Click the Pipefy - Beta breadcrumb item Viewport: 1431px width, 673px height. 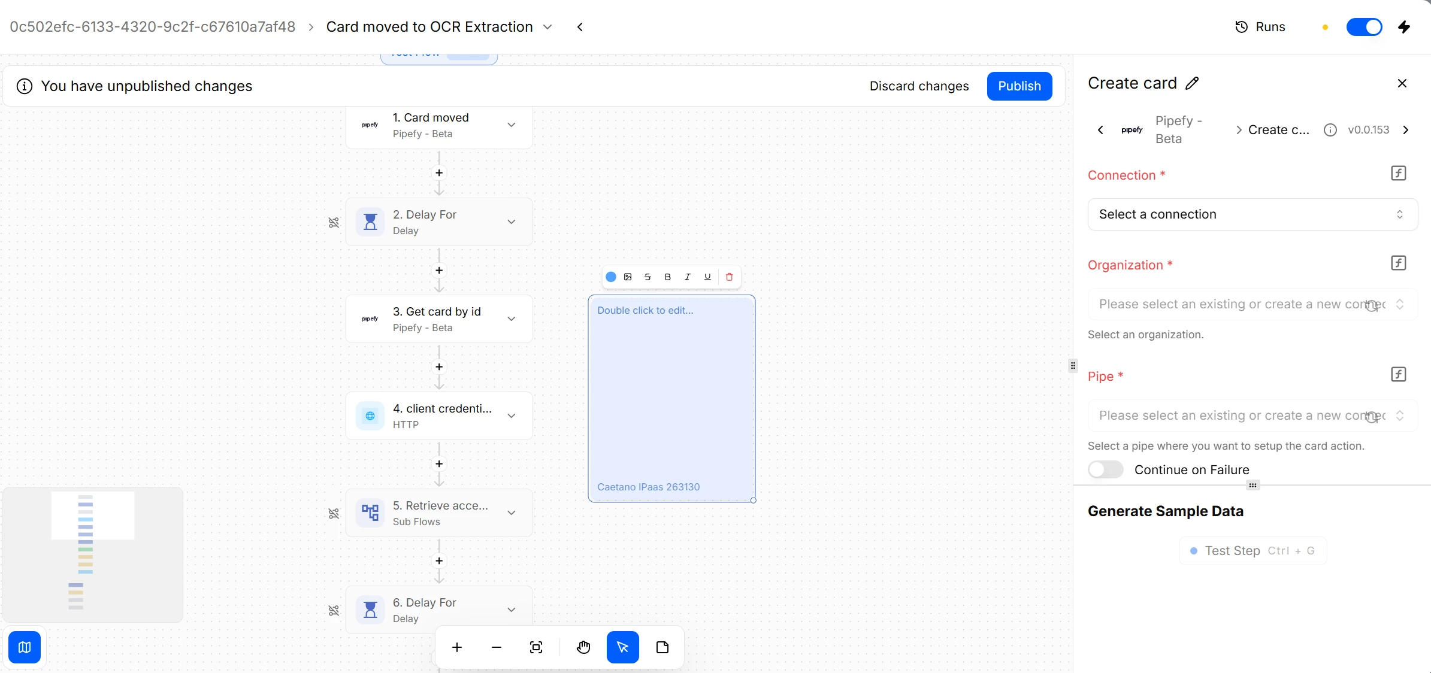click(x=1178, y=130)
